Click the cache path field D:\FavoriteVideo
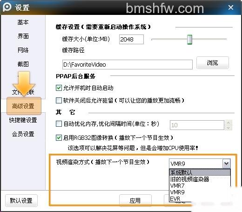 pyautogui.click(x=128, y=64)
